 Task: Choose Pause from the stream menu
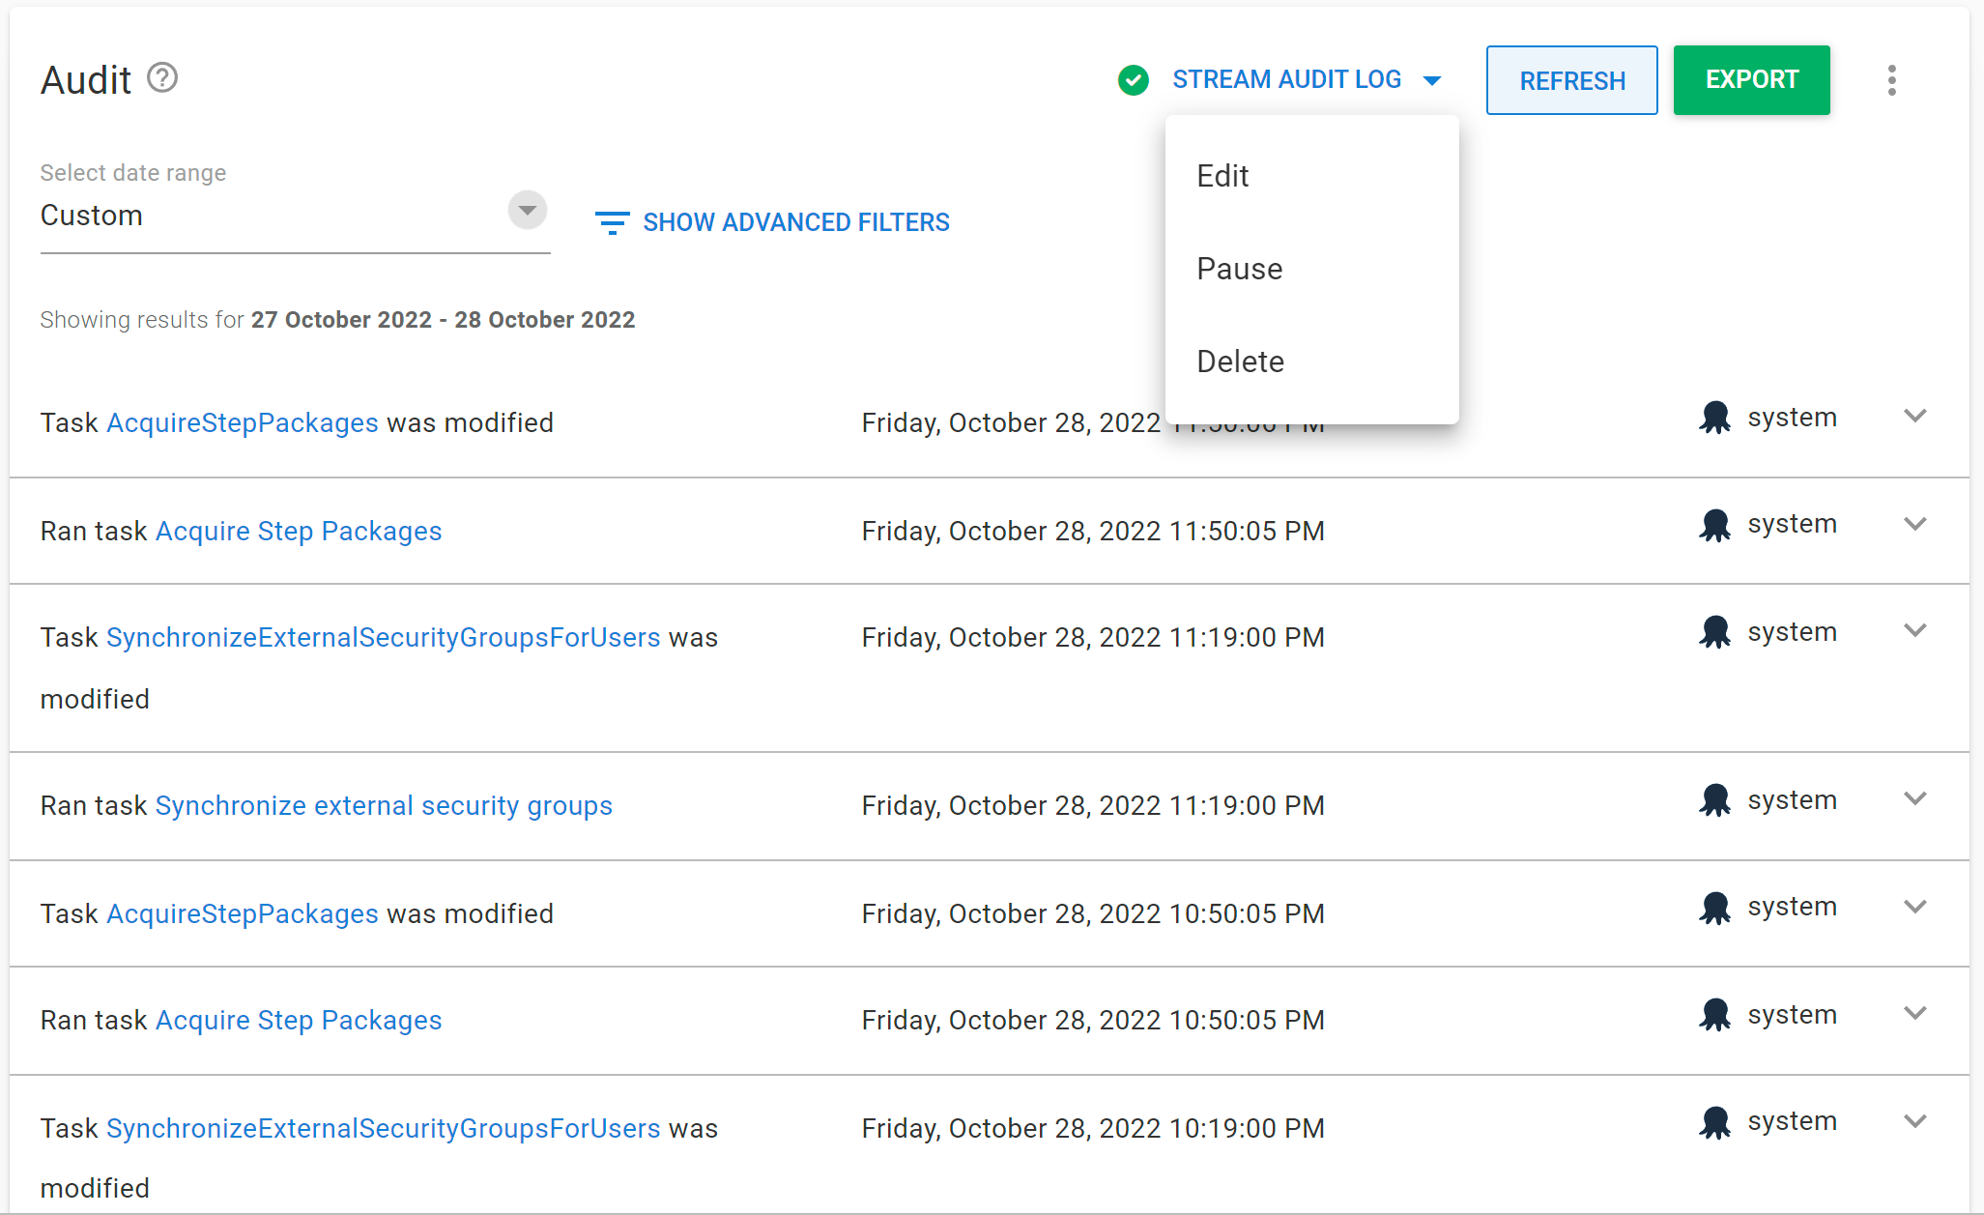(x=1311, y=269)
